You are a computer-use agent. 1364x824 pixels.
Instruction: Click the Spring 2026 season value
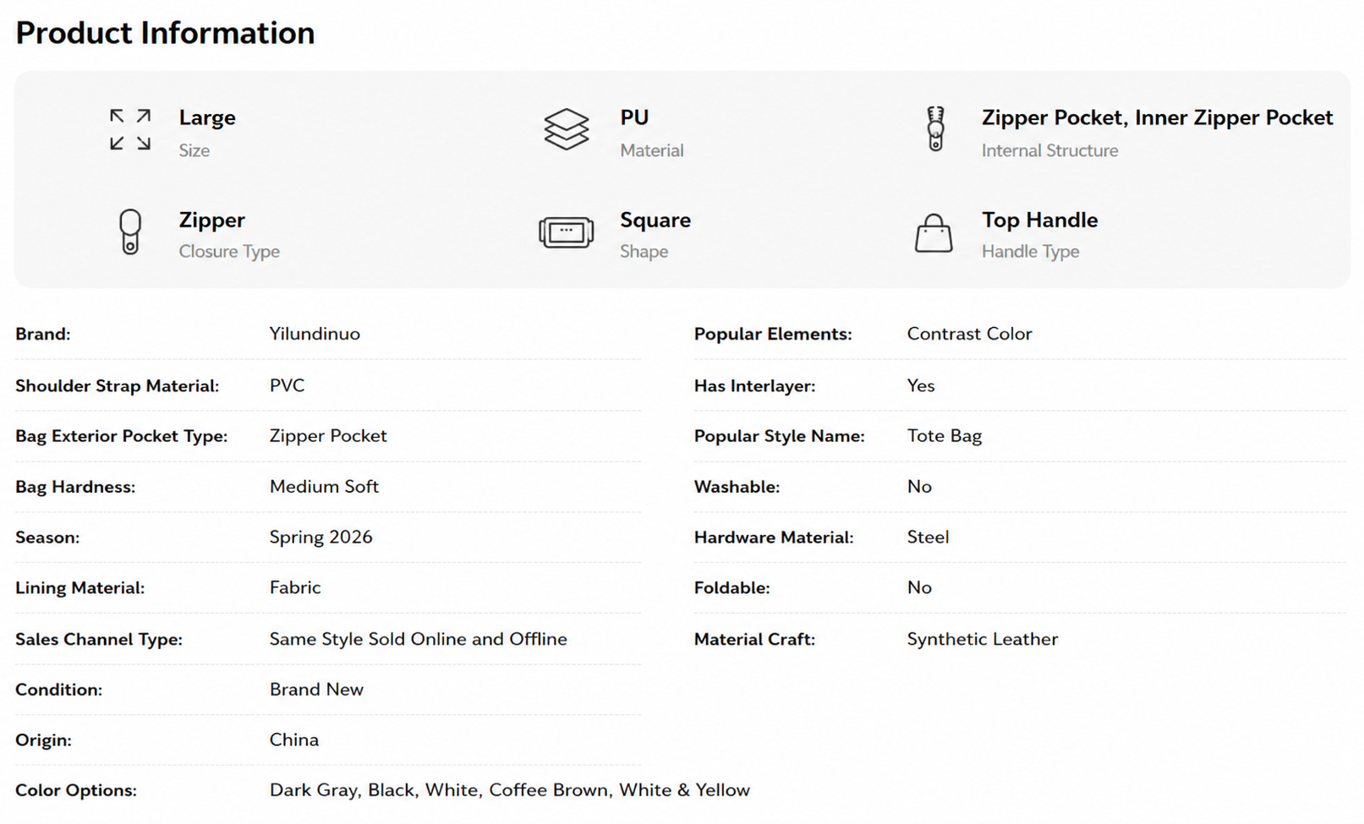click(x=320, y=538)
